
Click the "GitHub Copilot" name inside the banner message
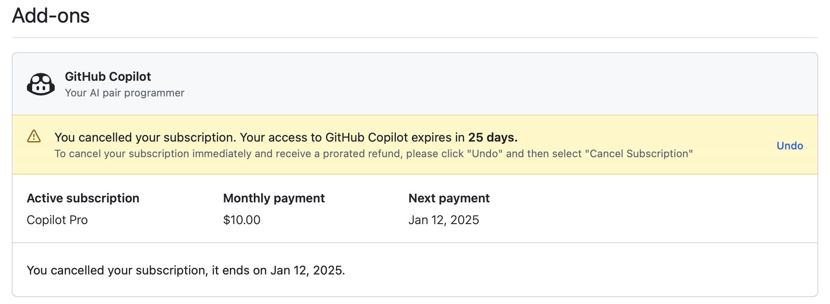[x=366, y=138]
